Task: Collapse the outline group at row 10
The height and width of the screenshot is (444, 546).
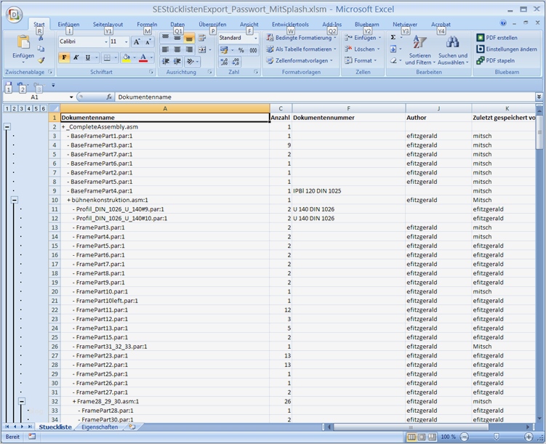Action: click(x=15, y=200)
